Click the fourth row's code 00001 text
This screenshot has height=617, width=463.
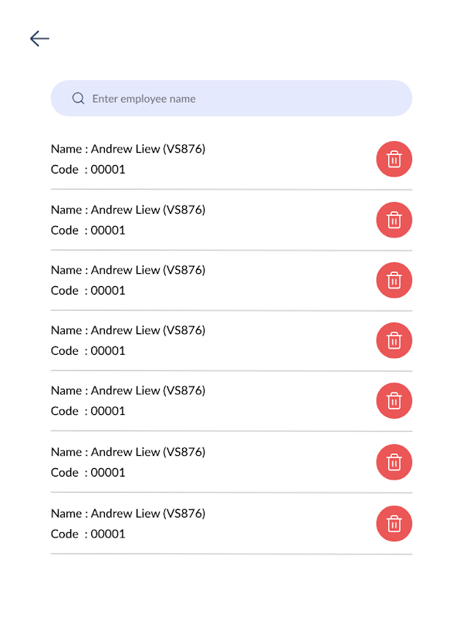tap(88, 351)
